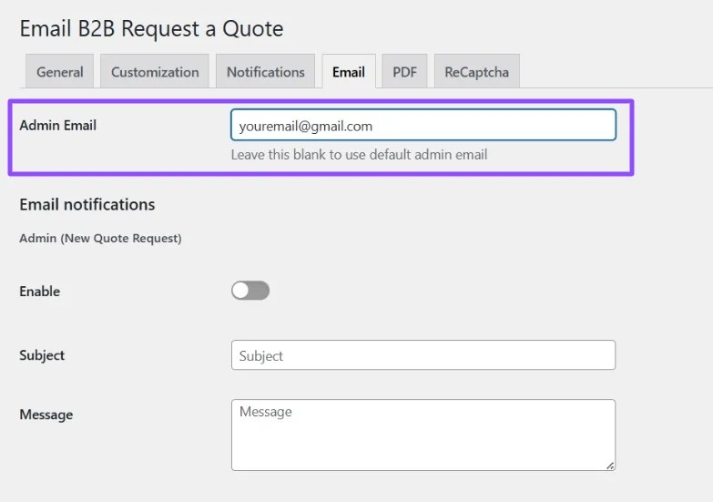713x502 pixels.
Task: Toggle the Enable switch for admin notifications
Action: (x=250, y=291)
